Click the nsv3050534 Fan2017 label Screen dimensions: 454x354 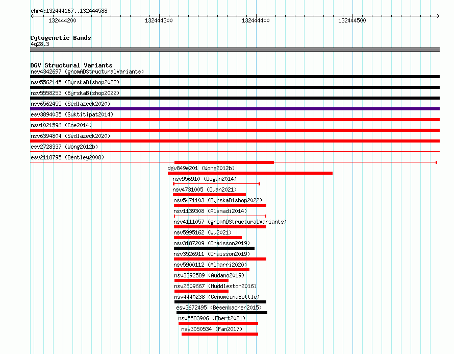[212, 329]
